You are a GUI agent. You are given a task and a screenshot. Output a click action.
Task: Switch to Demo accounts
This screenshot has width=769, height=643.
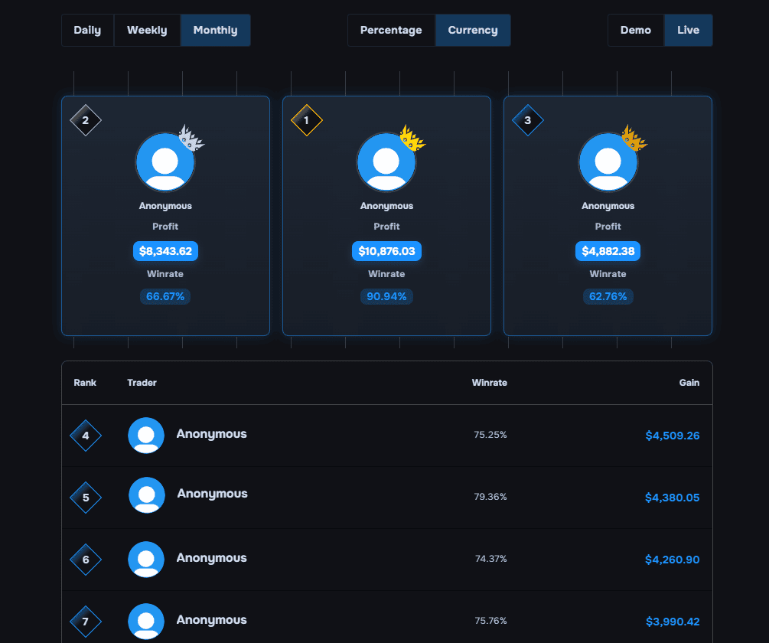[636, 31]
